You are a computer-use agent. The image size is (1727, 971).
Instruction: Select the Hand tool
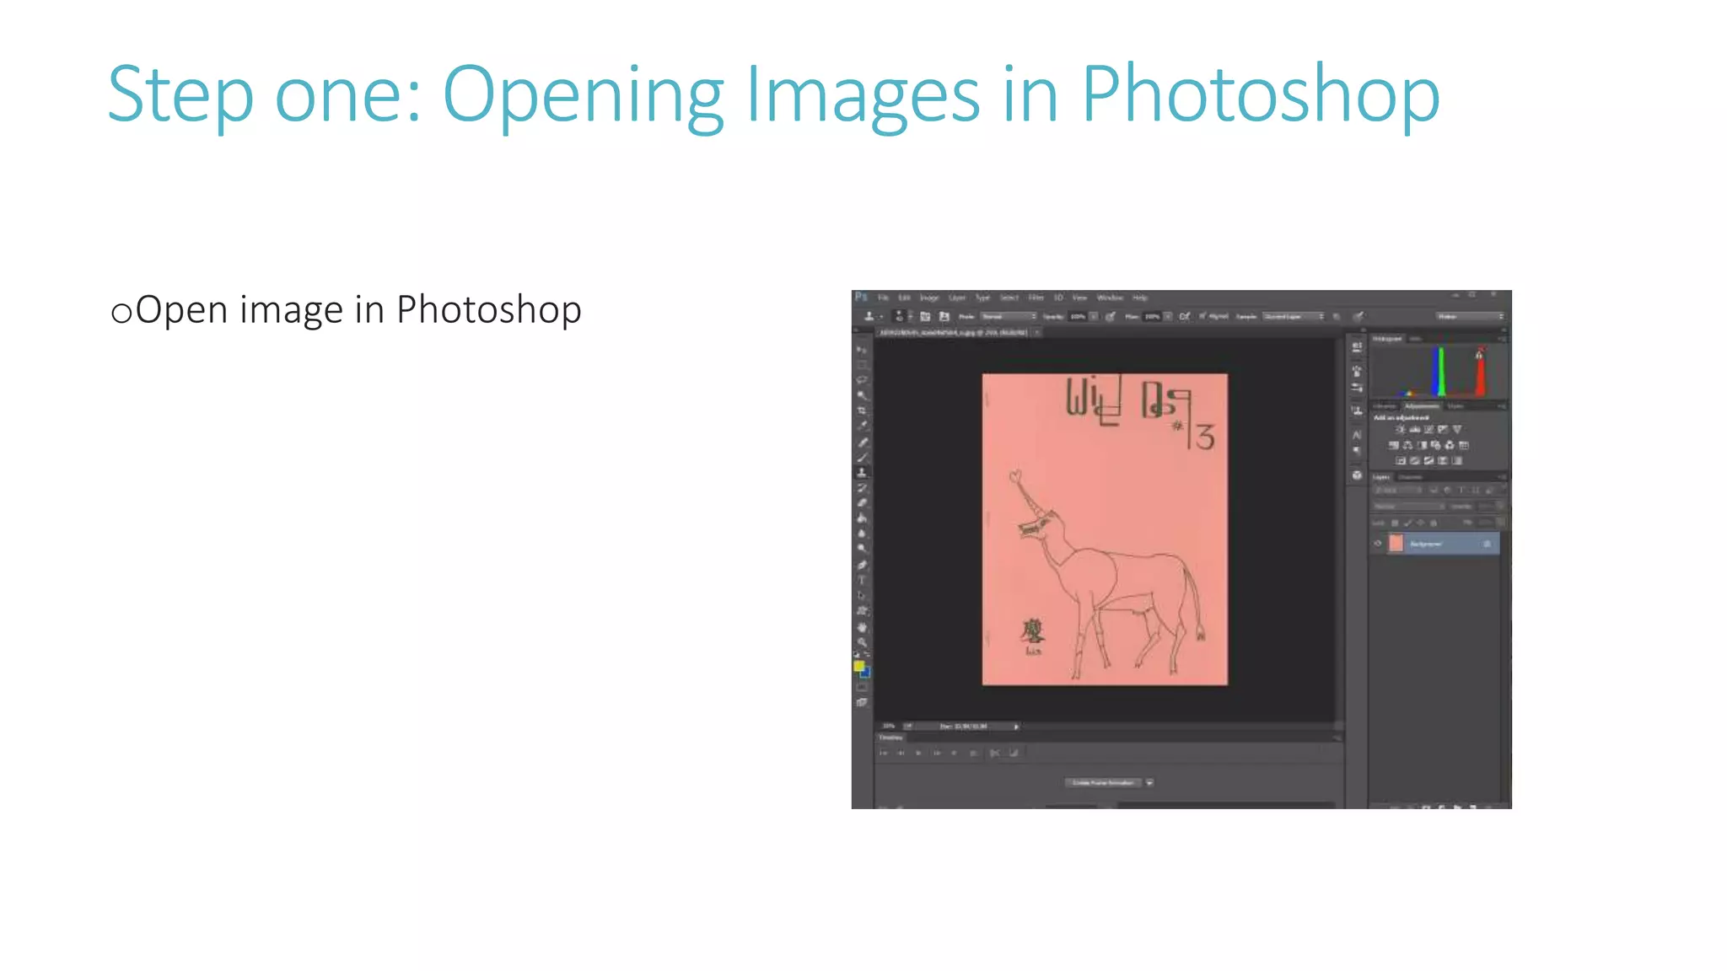(862, 627)
